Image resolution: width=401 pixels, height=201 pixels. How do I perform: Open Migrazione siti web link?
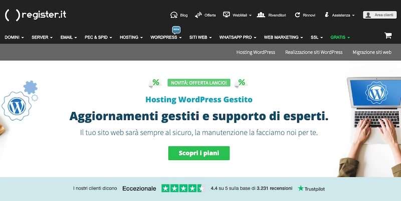372,52
